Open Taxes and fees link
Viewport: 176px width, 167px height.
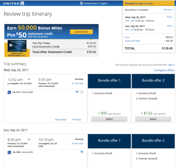132,41
